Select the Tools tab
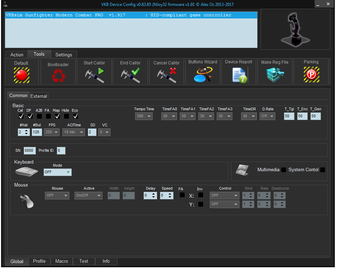Image resolution: width=338 pixels, height=269 pixels. pos(39,54)
